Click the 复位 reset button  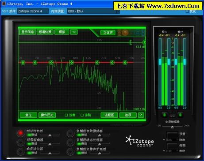(x=28, y=115)
